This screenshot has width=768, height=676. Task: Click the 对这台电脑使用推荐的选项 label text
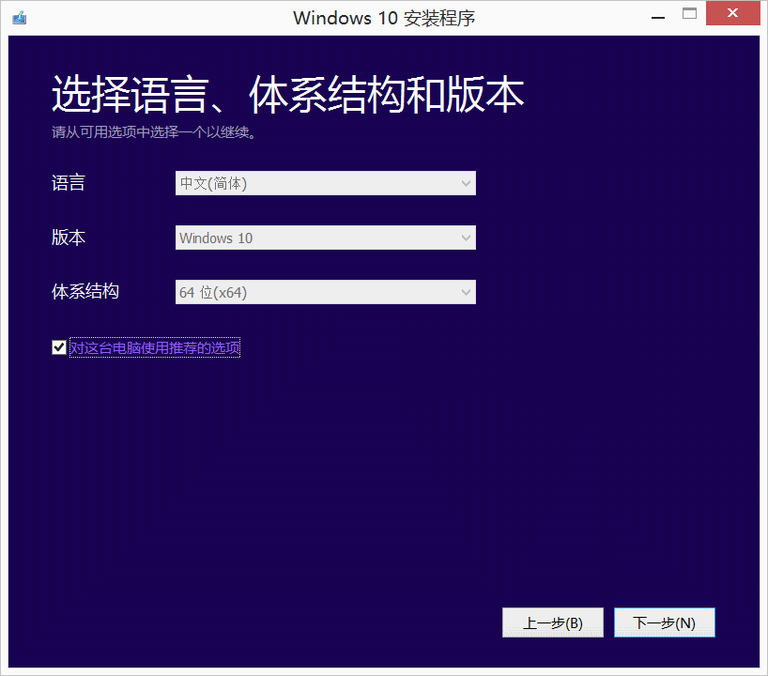155,347
